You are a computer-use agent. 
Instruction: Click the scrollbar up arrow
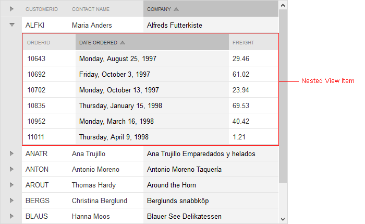pyautogui.click(x=283, y=5)
